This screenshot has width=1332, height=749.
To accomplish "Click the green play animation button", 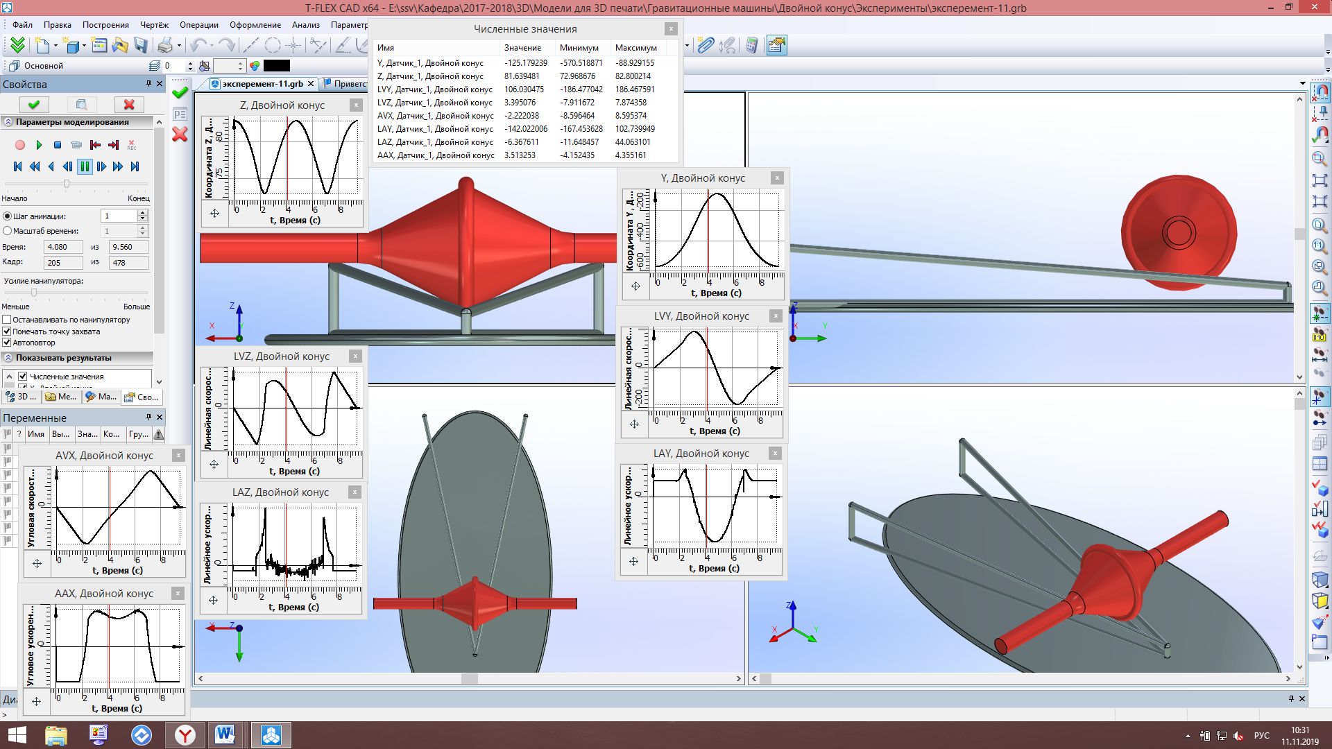I will click(39, 145).
